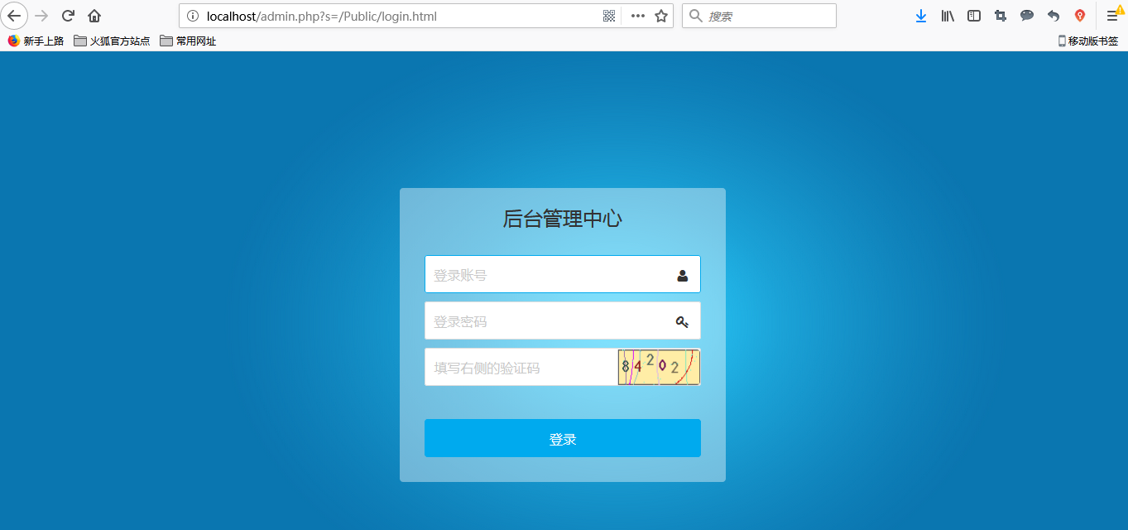The height and width of the screenshot is (530, 1128).
Task: Open the chat bubble toolbar icon
Action: 1027,16
